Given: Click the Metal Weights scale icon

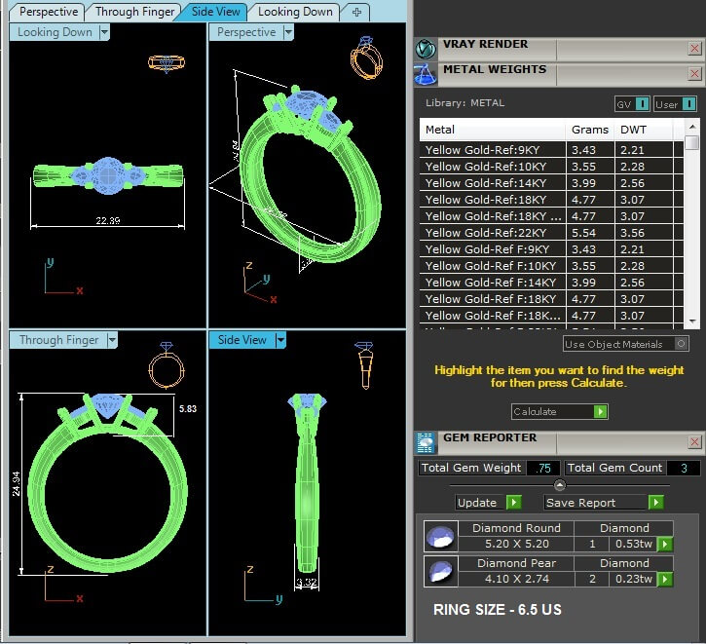Looking at the screenshot, I should [426, 73].
